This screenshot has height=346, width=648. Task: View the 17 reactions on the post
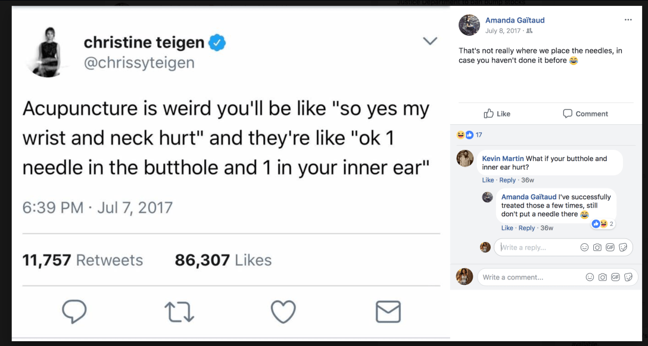click(470, 135)
